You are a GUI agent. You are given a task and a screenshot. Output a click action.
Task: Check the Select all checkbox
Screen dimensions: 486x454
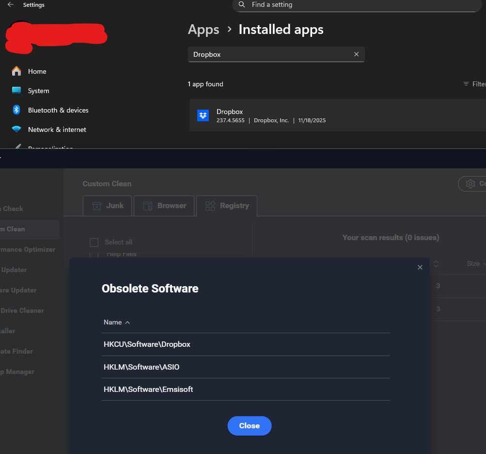point(94,242)
